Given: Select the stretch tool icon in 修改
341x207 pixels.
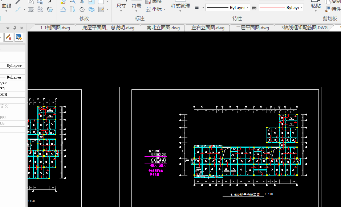Looking at the screenshot, I should click(72, 9).
